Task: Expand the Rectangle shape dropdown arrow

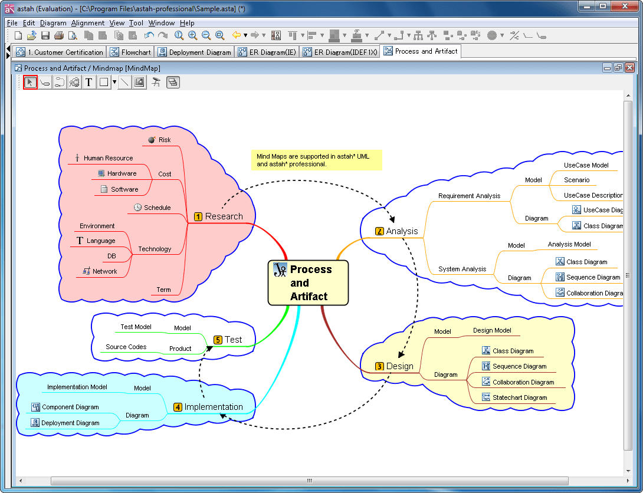Action: tap(114, 83)
